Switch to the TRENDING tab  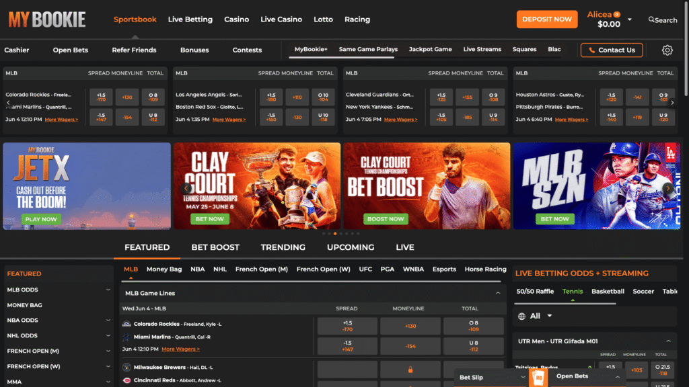point(283,247)
